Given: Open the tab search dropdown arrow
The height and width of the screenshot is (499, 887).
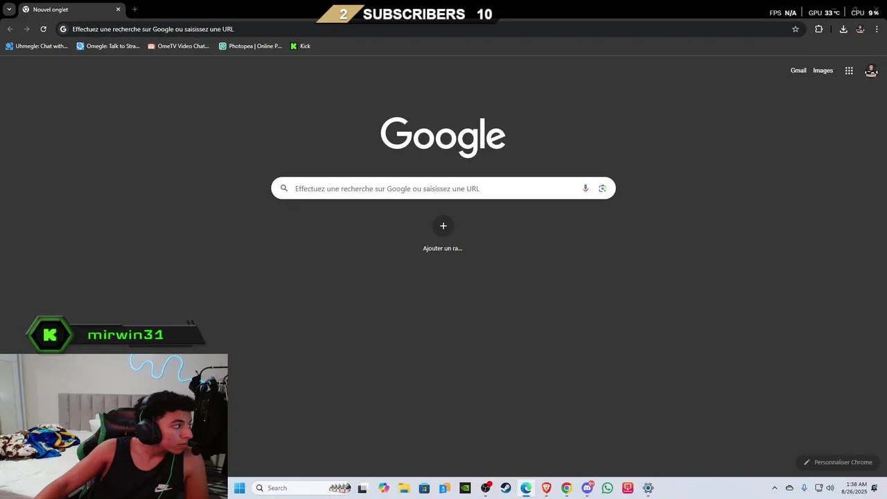Looking at the screenshot, I should [x=9, y=10].
